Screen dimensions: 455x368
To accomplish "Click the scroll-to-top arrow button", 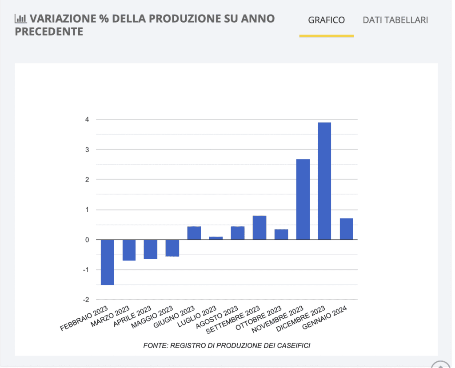I will (440, 365).
